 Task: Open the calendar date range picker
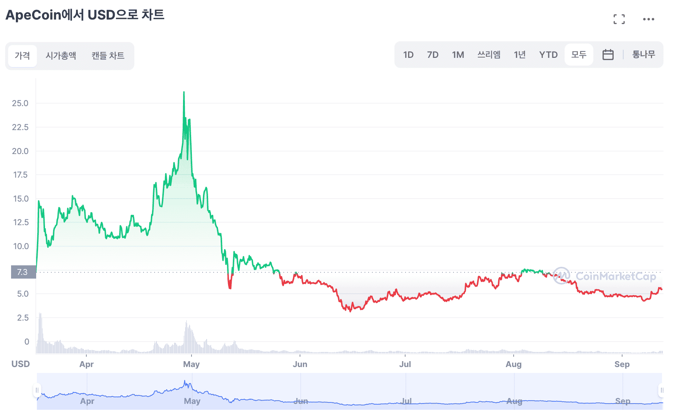tap(608, 55)
